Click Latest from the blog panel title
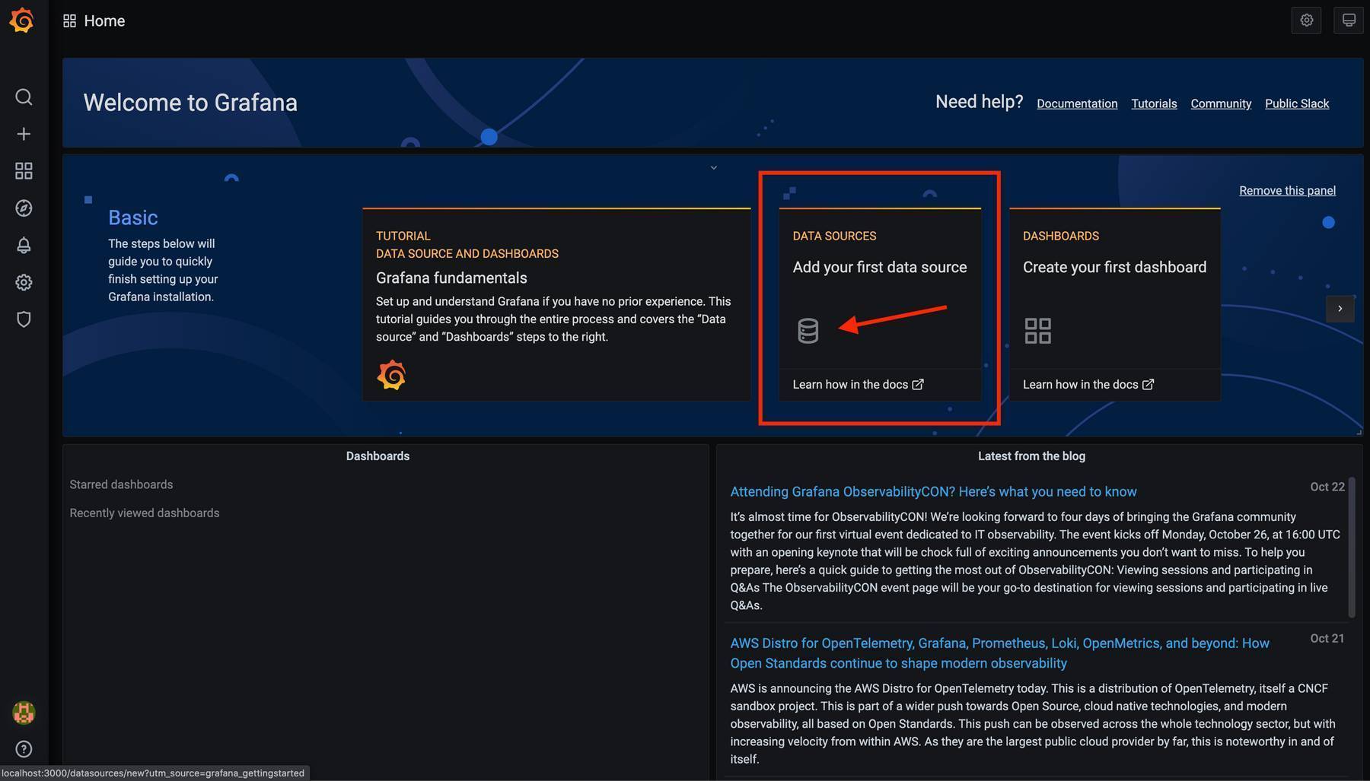Image resolution: width=1370 pixels, height=781 pixels. (1031, 456)
